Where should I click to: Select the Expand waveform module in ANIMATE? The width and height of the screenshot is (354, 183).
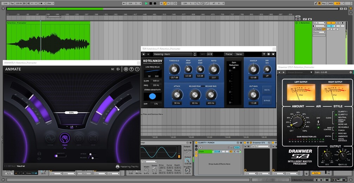50,138
